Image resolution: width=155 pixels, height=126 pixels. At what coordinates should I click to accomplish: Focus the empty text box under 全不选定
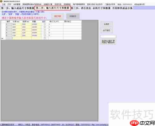[108, 36]
